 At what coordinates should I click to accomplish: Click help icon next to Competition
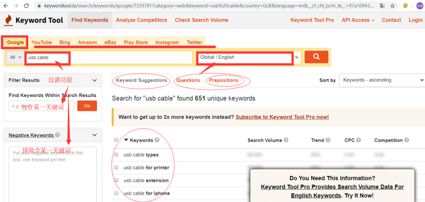407,140
